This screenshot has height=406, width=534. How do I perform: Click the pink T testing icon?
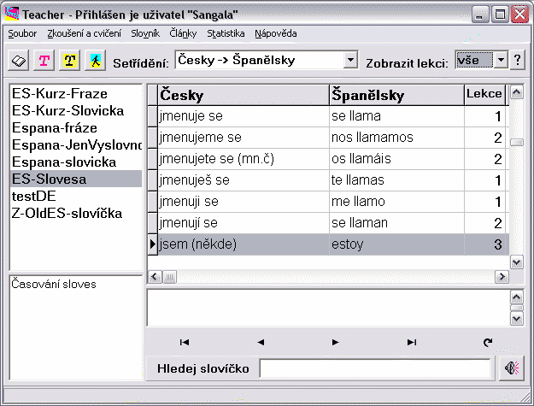(44, 61)
